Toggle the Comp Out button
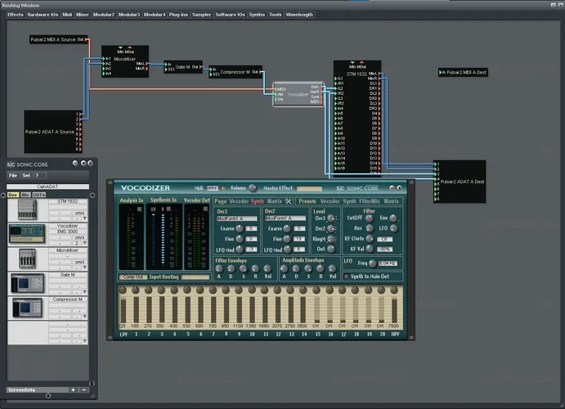 point(131,277)
